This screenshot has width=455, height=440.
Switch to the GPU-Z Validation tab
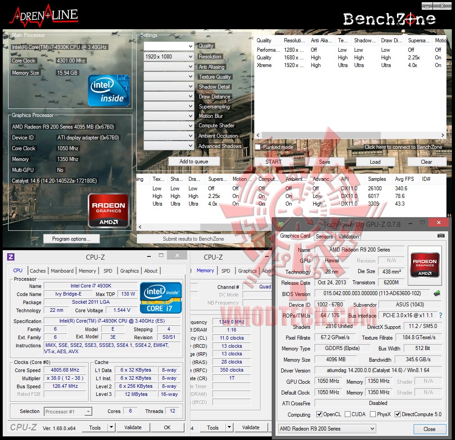click(348, 236)
